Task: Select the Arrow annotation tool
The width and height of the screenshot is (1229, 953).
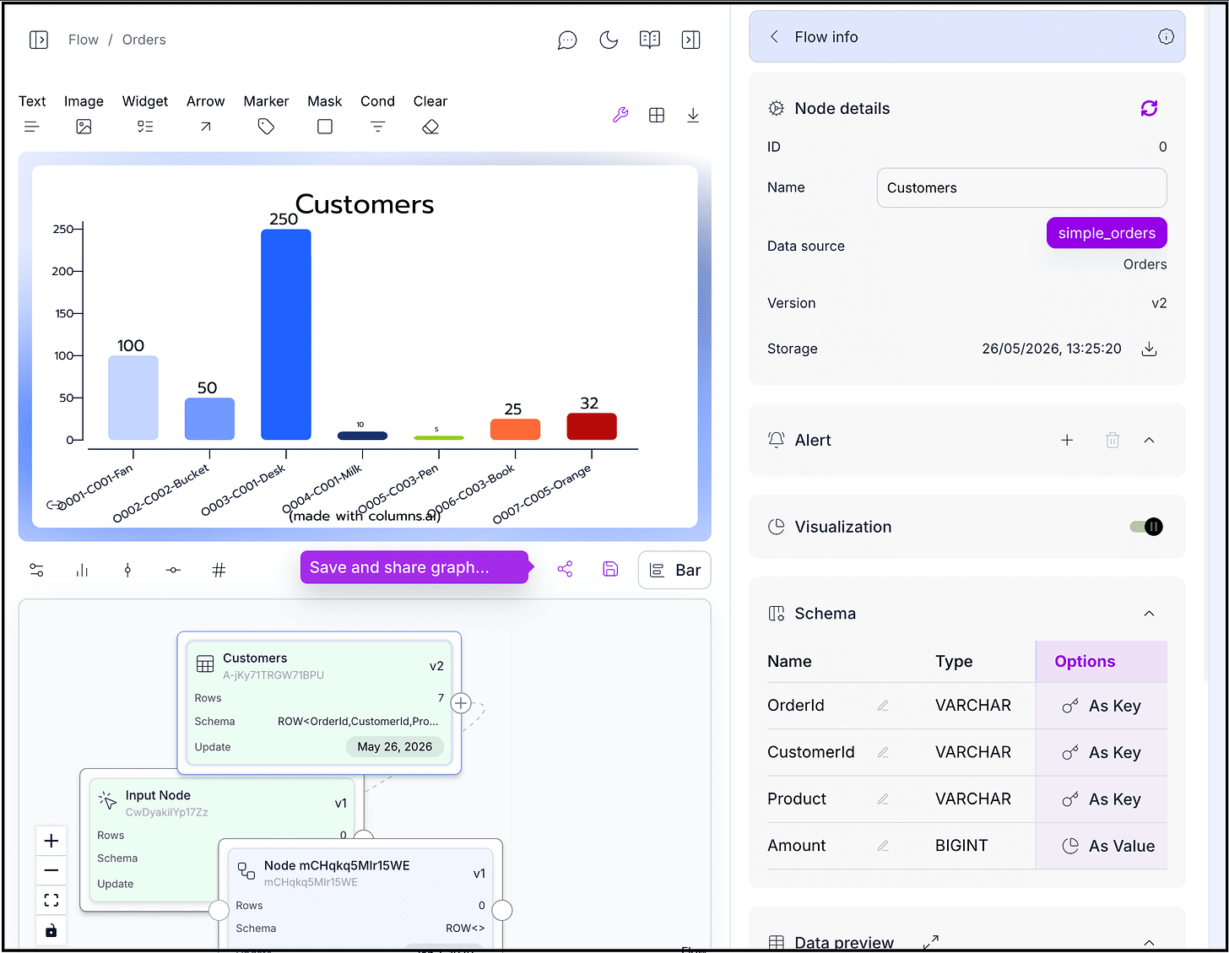Action: point(205,114)
